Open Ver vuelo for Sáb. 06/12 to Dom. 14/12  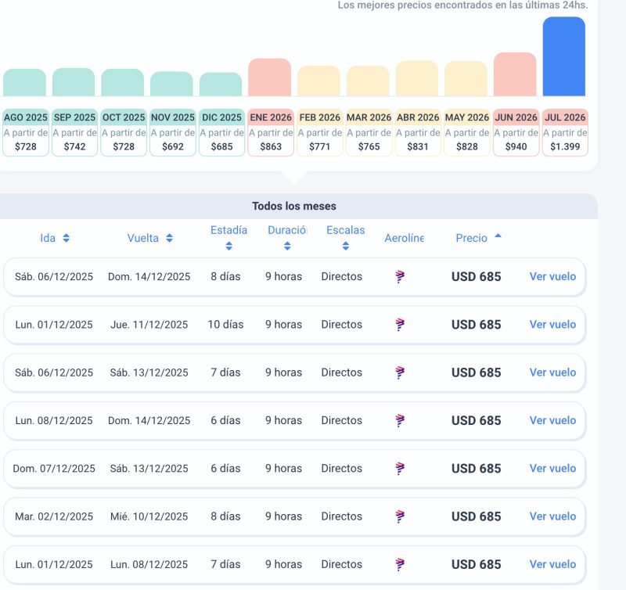(x=552, y=276)
